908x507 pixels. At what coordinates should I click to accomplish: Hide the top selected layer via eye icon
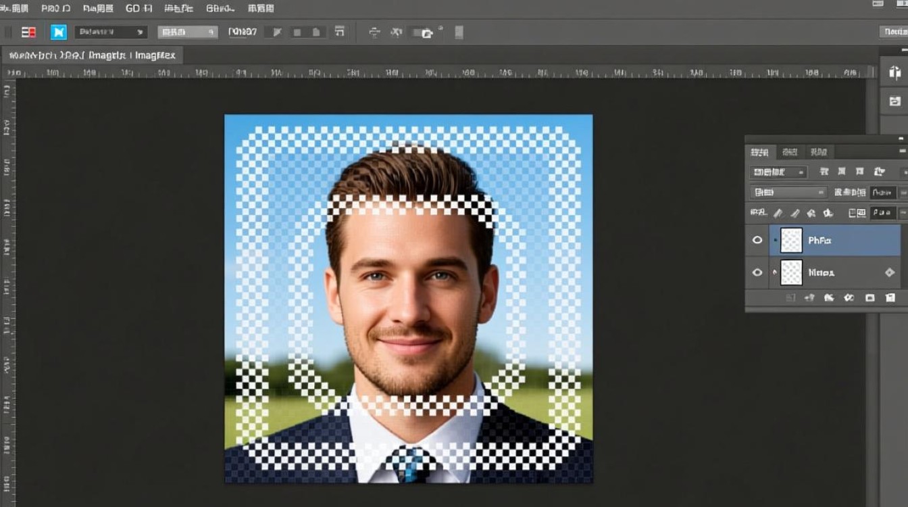point(757,240)
